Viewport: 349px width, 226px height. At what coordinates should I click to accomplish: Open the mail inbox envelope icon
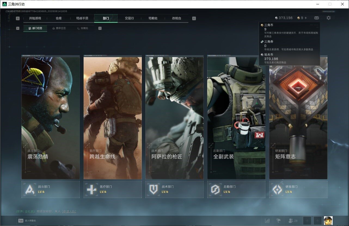coord(317,18)
